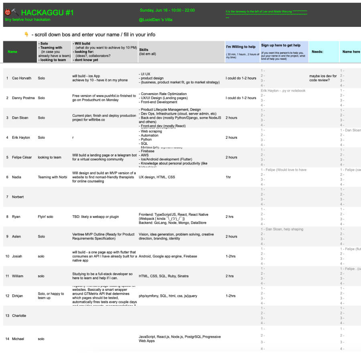Click "Erik Hayton - .py or notebook" sign-up entry
361x361 pixels.
click(x=283, y=91)
